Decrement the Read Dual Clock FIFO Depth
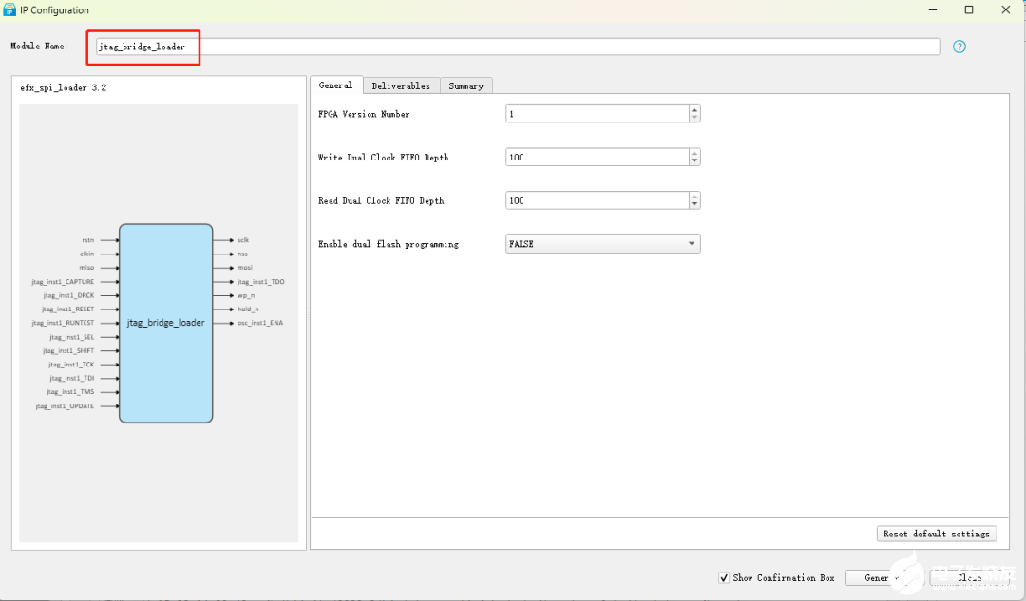Screen dimensions: 1026x601 point(694,205)
